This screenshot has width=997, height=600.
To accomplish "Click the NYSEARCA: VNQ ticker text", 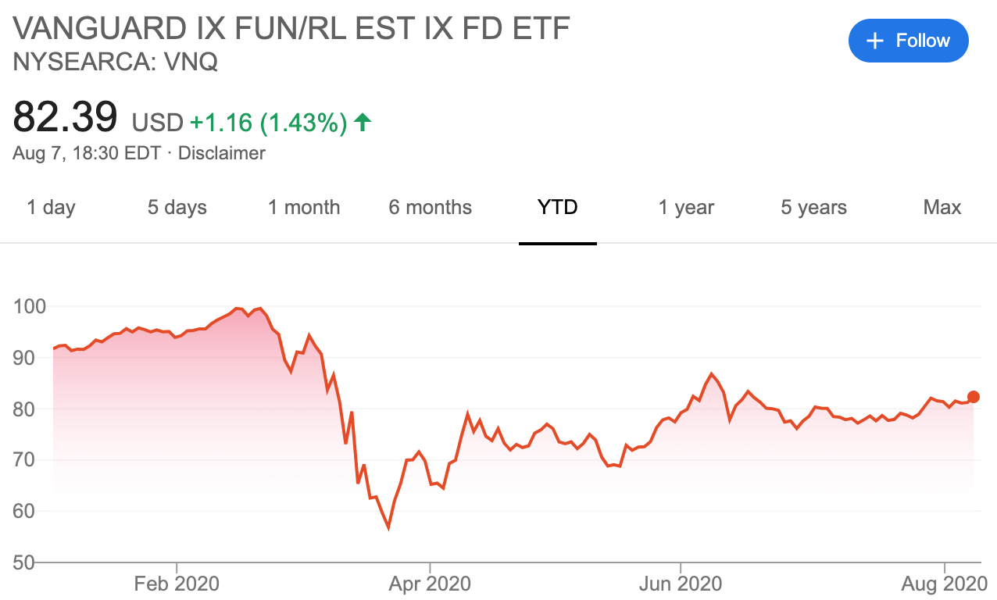I will [115, 61].
